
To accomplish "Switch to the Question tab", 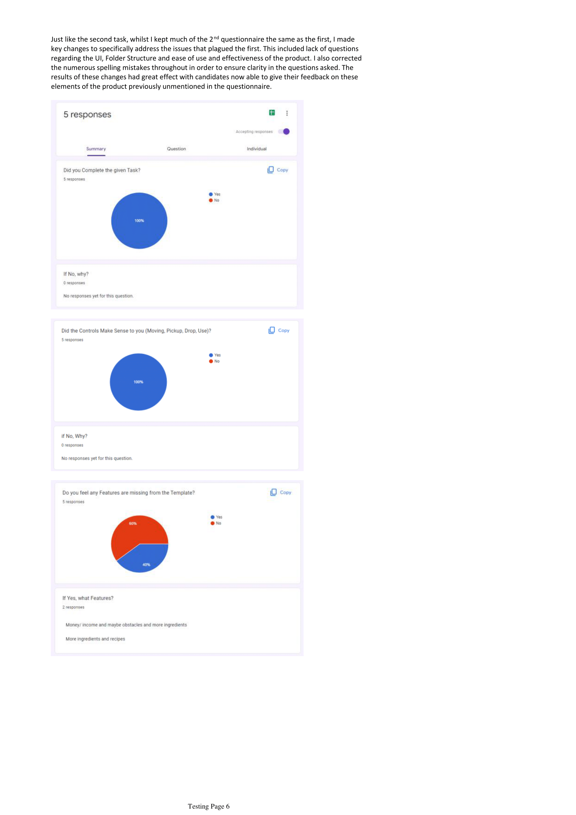I will point(176,149).
